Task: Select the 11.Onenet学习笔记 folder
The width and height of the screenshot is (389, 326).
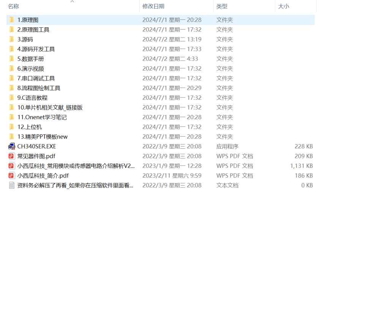Action: pyautogui.click(x=42, y=117)
